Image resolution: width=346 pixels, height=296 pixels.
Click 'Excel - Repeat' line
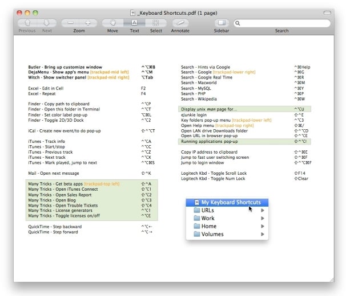42,94
